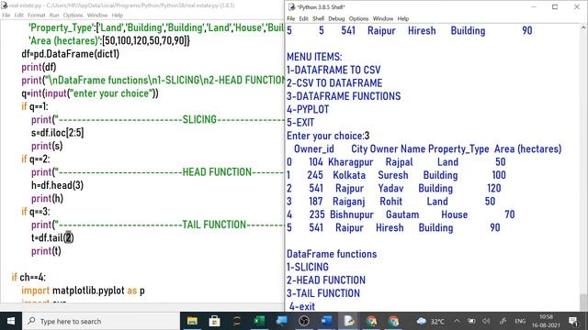Show hidden tray icons chevron
This screenshot has height=330, width=588.
tap(457, 321)
